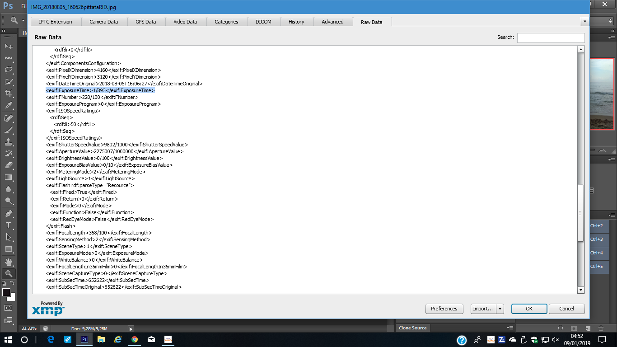
Task: Open the status bar info arrow menu
Action: pos(131,329)
